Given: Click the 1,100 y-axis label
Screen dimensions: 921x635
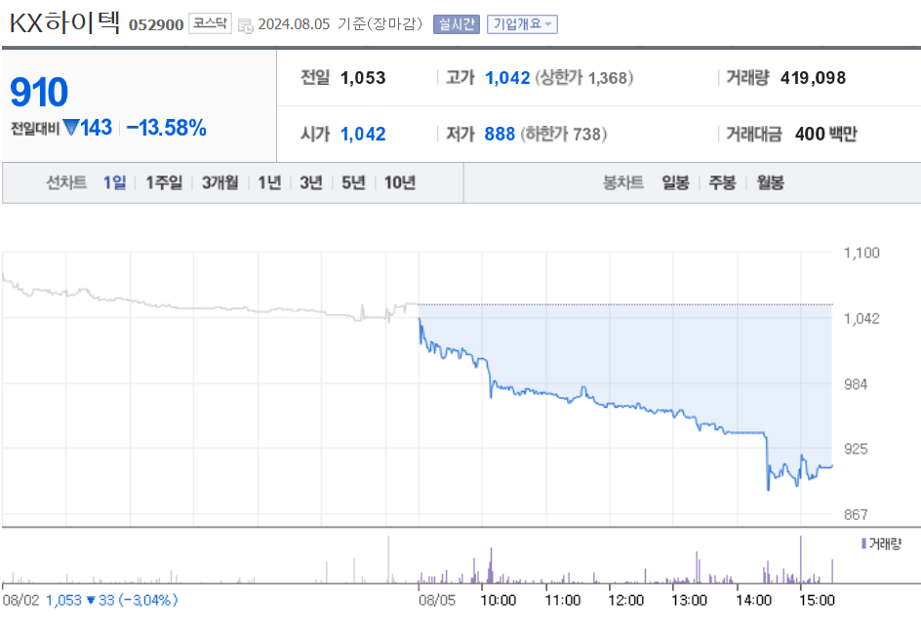Looking at the screenshot, I should coord(861,254).
